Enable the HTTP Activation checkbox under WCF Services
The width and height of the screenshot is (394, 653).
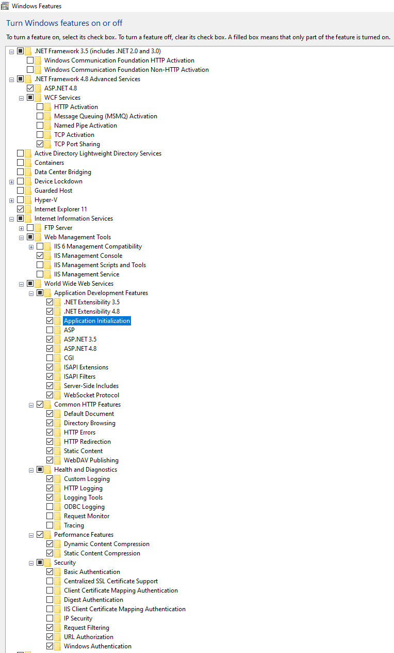40,107
